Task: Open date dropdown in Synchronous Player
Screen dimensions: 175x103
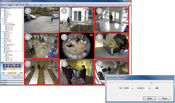Action: pyautogui.click(x=132, y=88)
